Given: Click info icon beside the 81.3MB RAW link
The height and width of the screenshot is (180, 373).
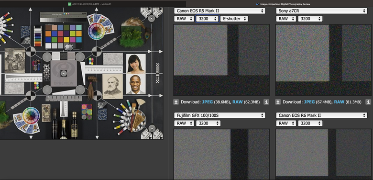Looking at the screenshot, I should coord(368,102).
